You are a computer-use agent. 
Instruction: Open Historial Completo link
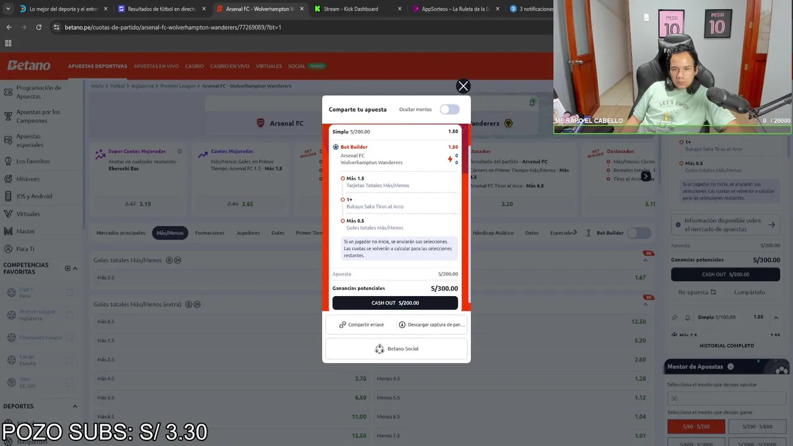pyautogui.click(x=727, y=346)
